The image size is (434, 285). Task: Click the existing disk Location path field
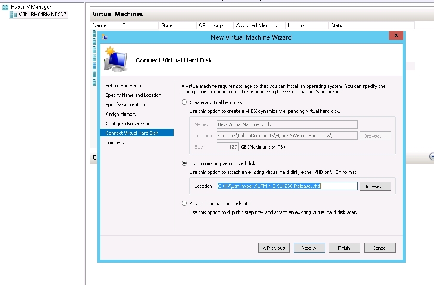287,186
